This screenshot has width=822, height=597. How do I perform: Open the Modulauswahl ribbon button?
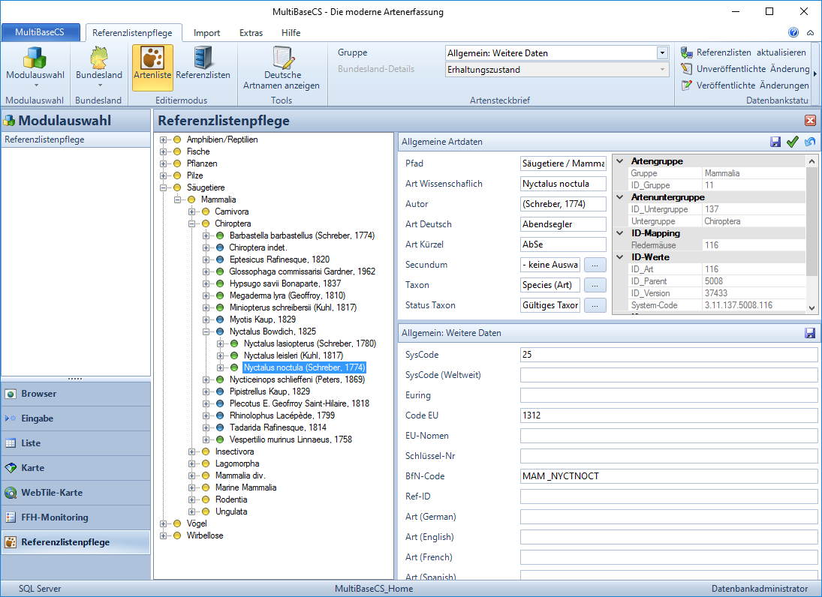pyautogui.click(x=35, y=67)
